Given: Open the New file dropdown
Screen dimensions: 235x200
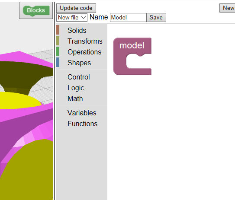Looking at the screenshot, I should [x=72, y=18].
